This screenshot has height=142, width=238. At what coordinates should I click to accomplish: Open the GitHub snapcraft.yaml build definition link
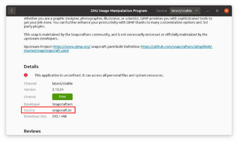point(177,47)
